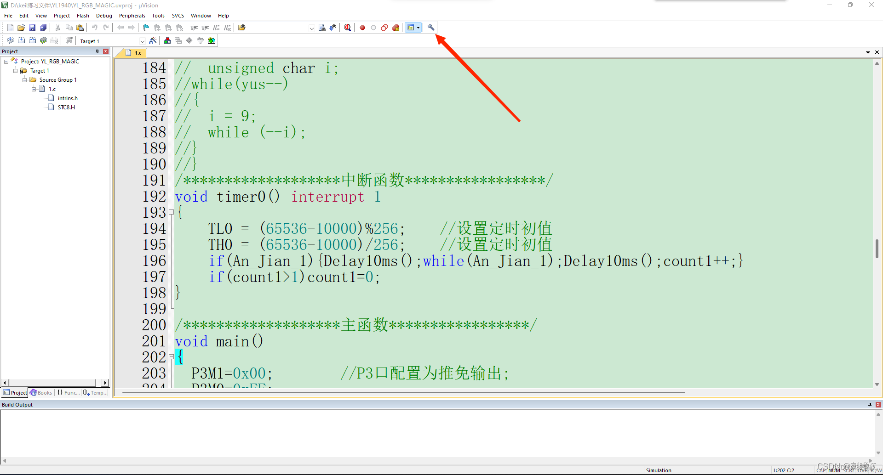
Task: Close the 1.c editor tab
Action: pos(877,52)
